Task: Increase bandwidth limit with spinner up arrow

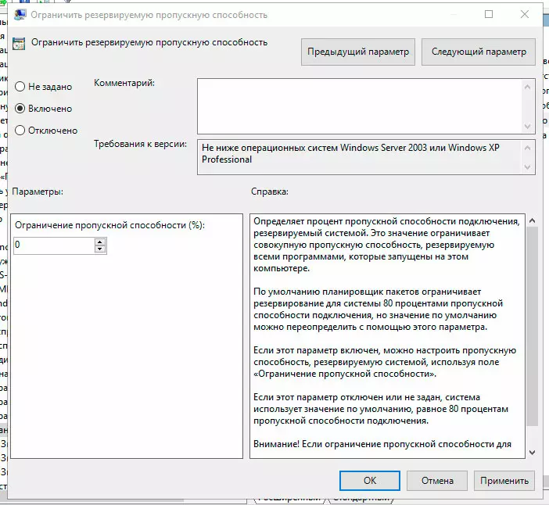Action: click(99, 242)
